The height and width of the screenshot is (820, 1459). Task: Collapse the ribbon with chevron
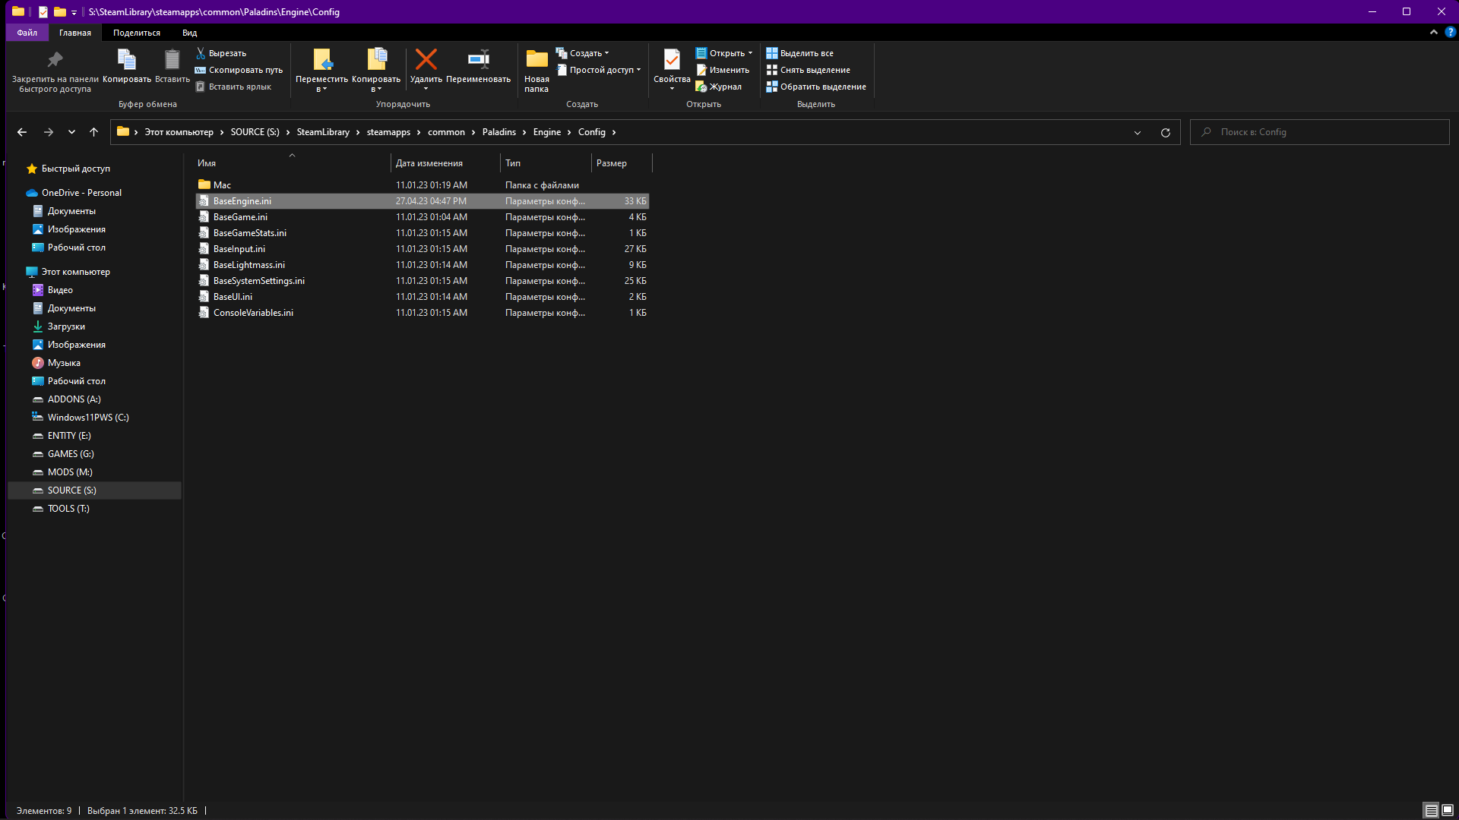(x=1434, y=33)
